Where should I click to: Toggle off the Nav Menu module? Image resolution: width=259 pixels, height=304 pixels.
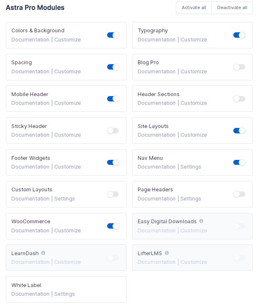239,162
